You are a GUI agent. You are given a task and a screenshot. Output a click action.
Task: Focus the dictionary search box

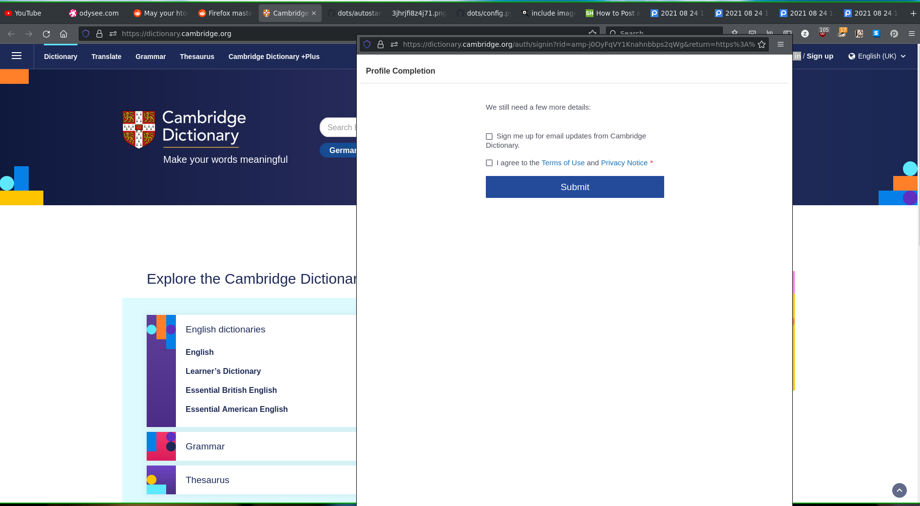click(x=338, y=127)
